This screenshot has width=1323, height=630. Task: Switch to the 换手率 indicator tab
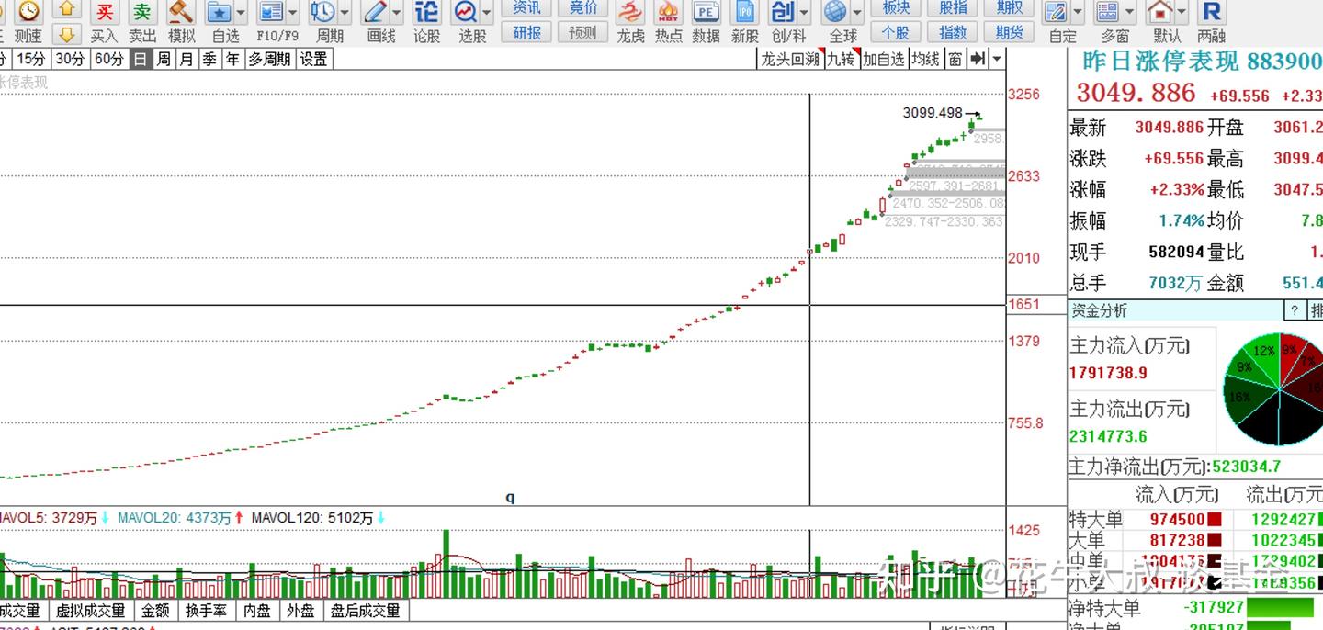pos(206,611)
